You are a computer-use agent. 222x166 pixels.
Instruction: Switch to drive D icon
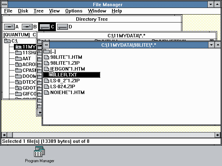click(62, 27)
